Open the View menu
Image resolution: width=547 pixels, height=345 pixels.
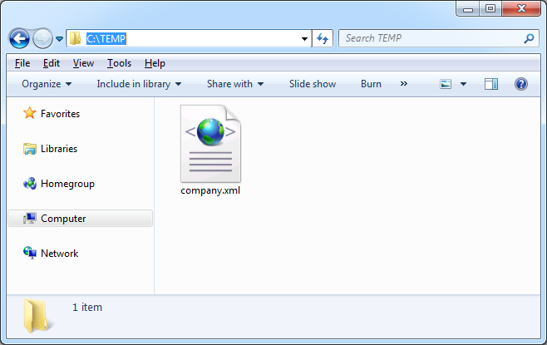pyautogui.click(x=83, y=63)
